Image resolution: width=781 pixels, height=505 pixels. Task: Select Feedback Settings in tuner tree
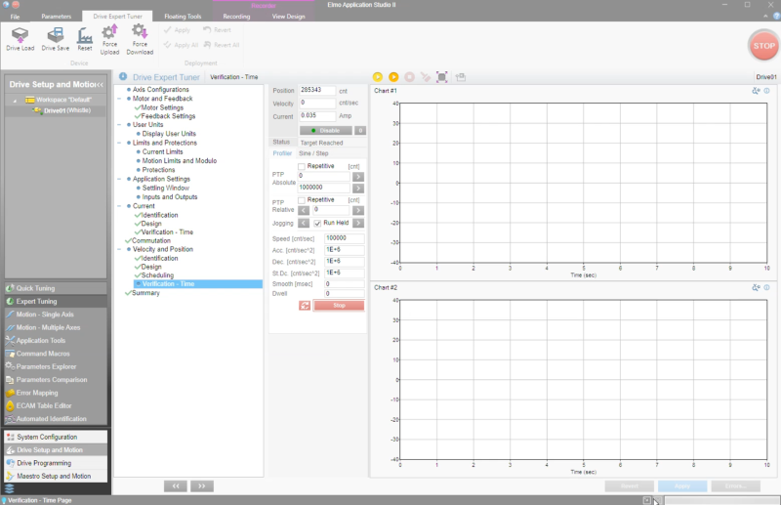tap(168, 116)
